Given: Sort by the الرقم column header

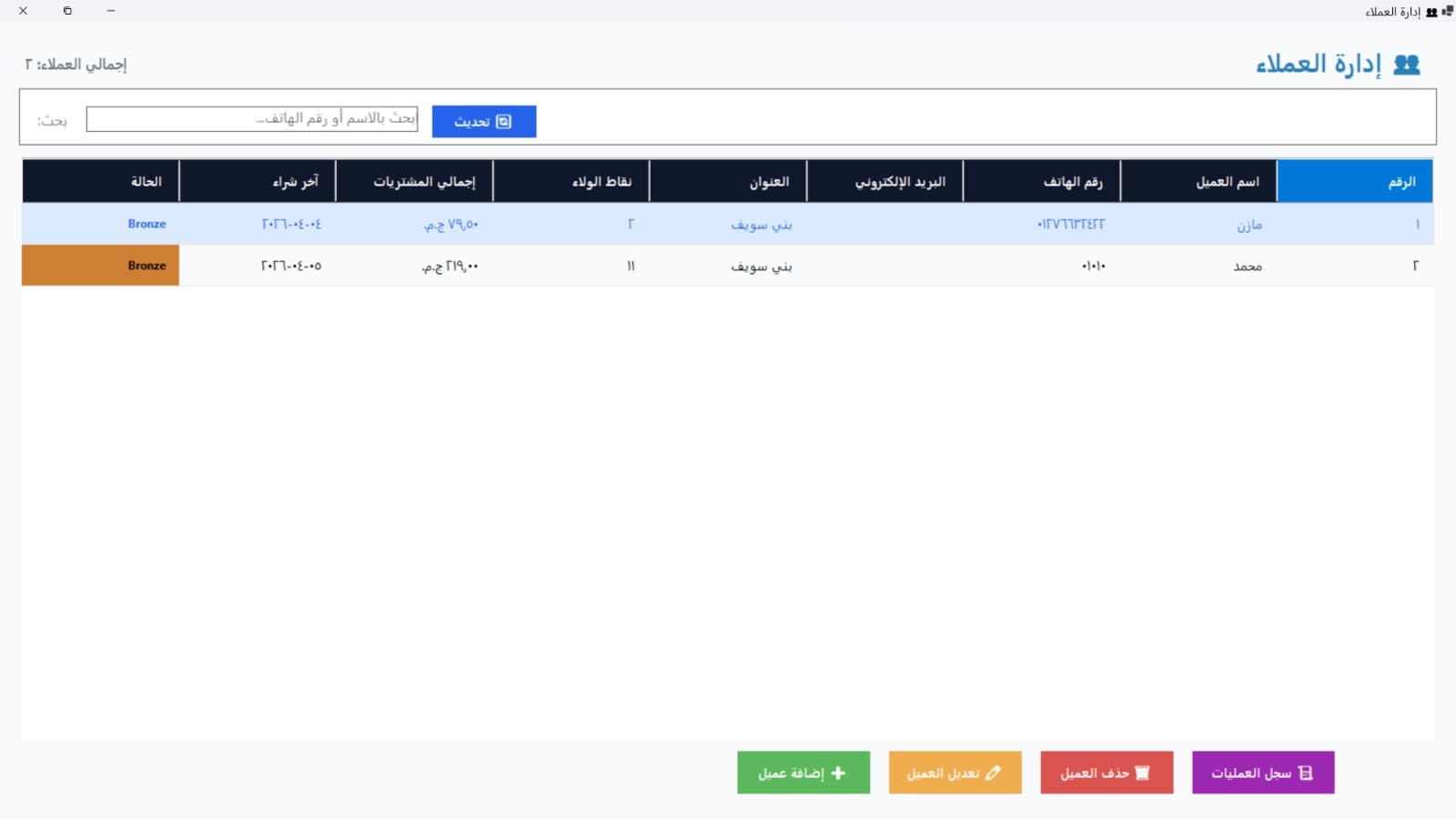Looking at the screenshot, I should [x=1354, y=181].
